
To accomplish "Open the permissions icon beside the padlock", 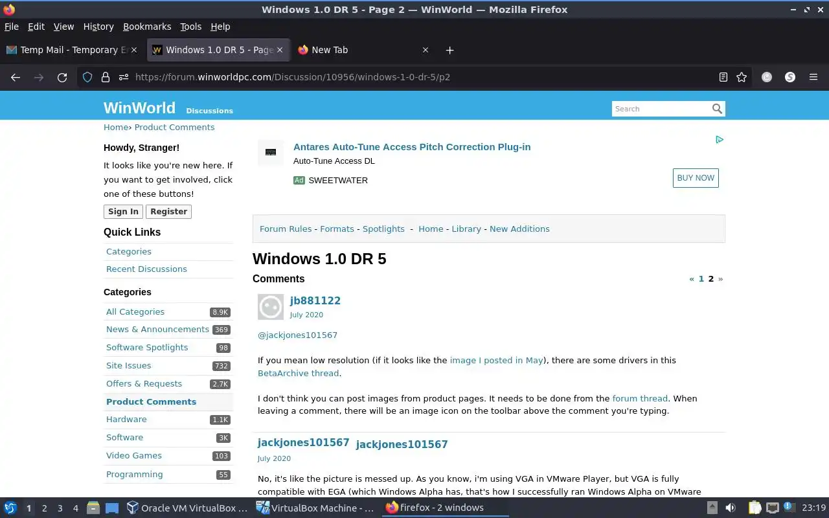I will 124,77.
